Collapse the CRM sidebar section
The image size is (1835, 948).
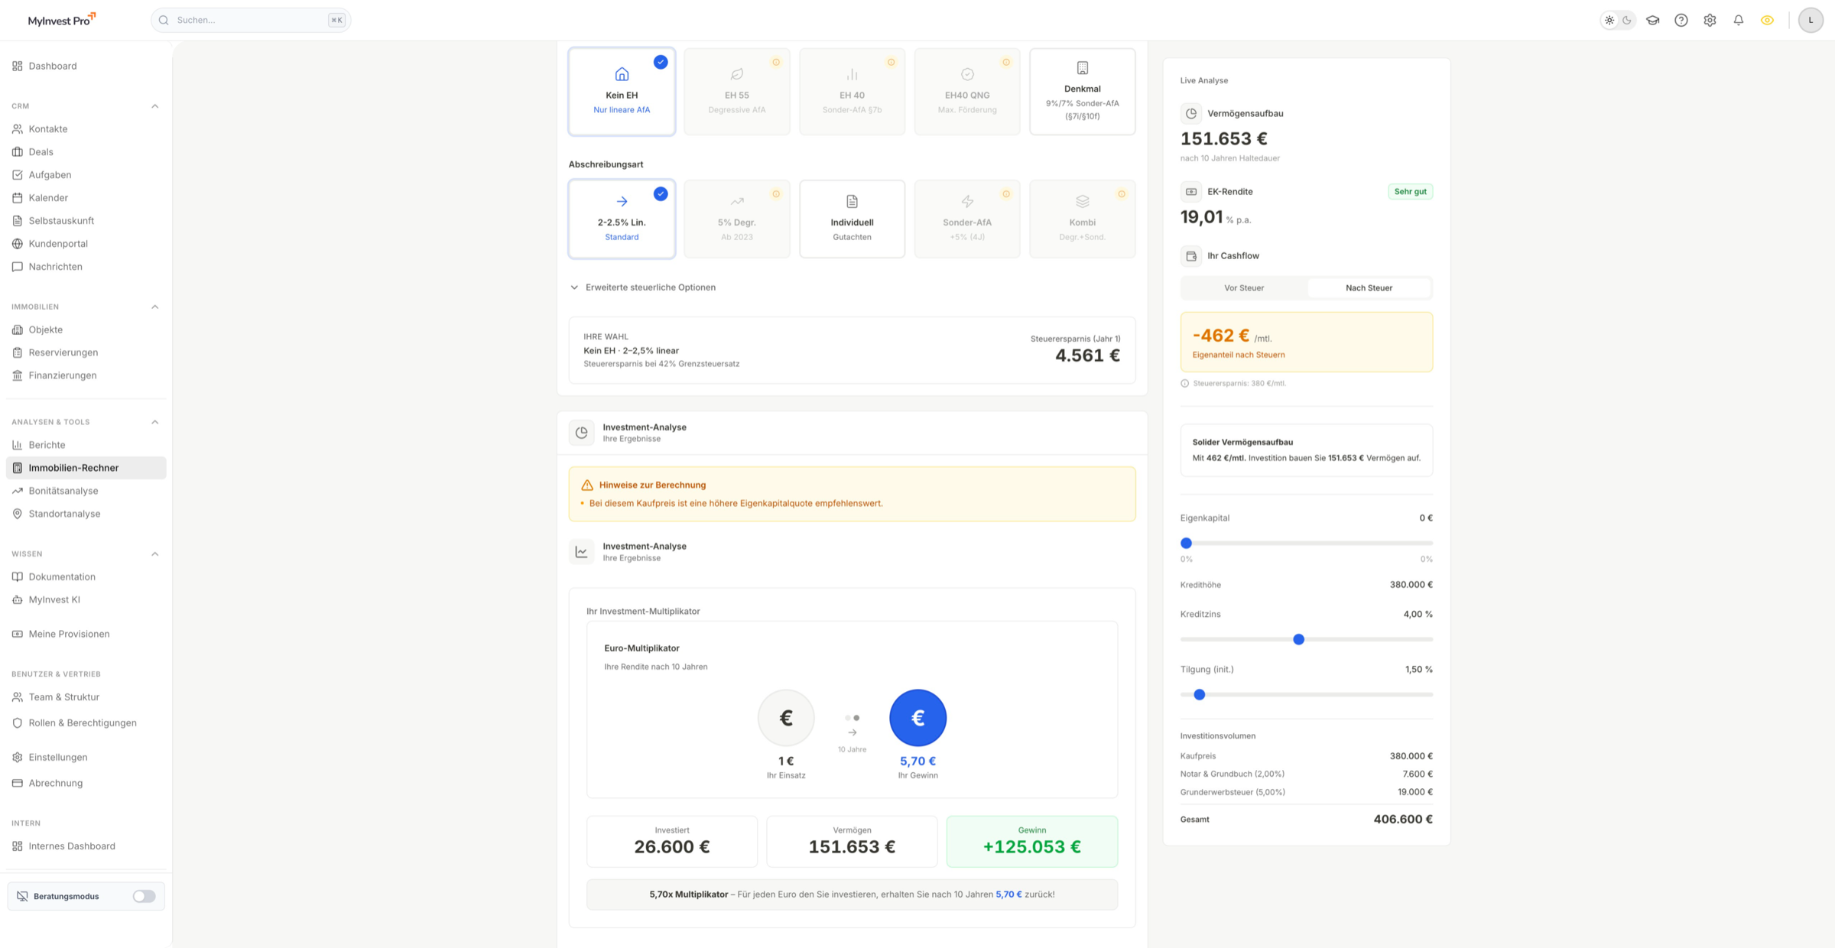coord(155,106)
